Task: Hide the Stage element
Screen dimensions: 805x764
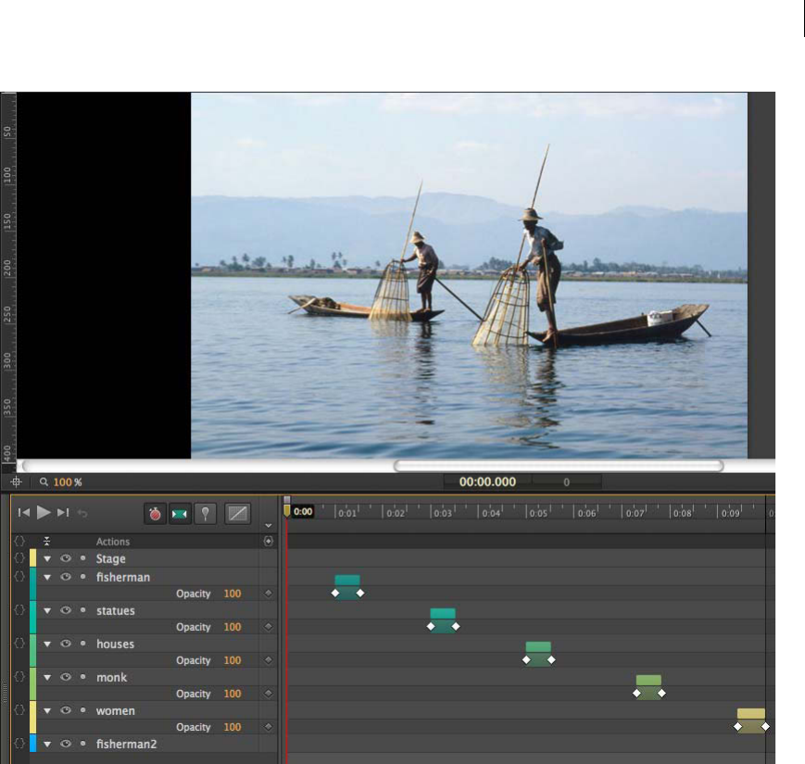Action: pyautogui.click(x=66, y=558)
